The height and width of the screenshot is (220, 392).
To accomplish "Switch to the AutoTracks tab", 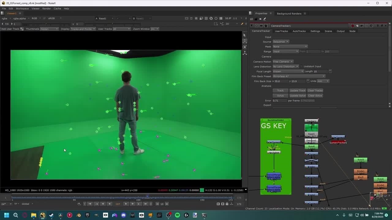I will tap(299, 31).
